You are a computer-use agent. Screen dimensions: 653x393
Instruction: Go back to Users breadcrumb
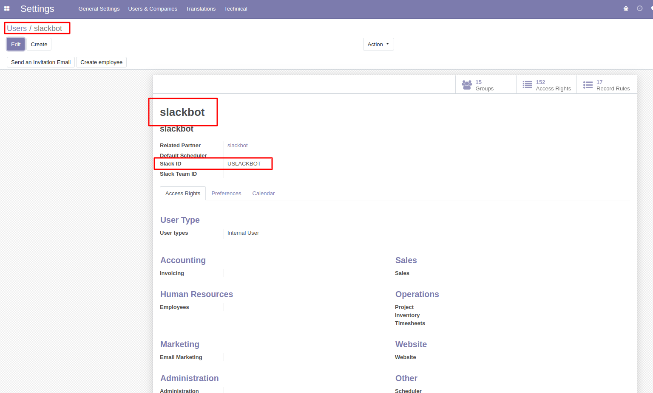17,28
